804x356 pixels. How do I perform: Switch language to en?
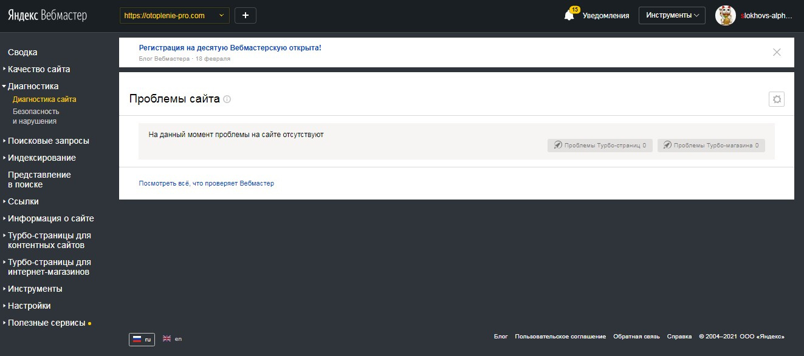[x=172, y=339]
